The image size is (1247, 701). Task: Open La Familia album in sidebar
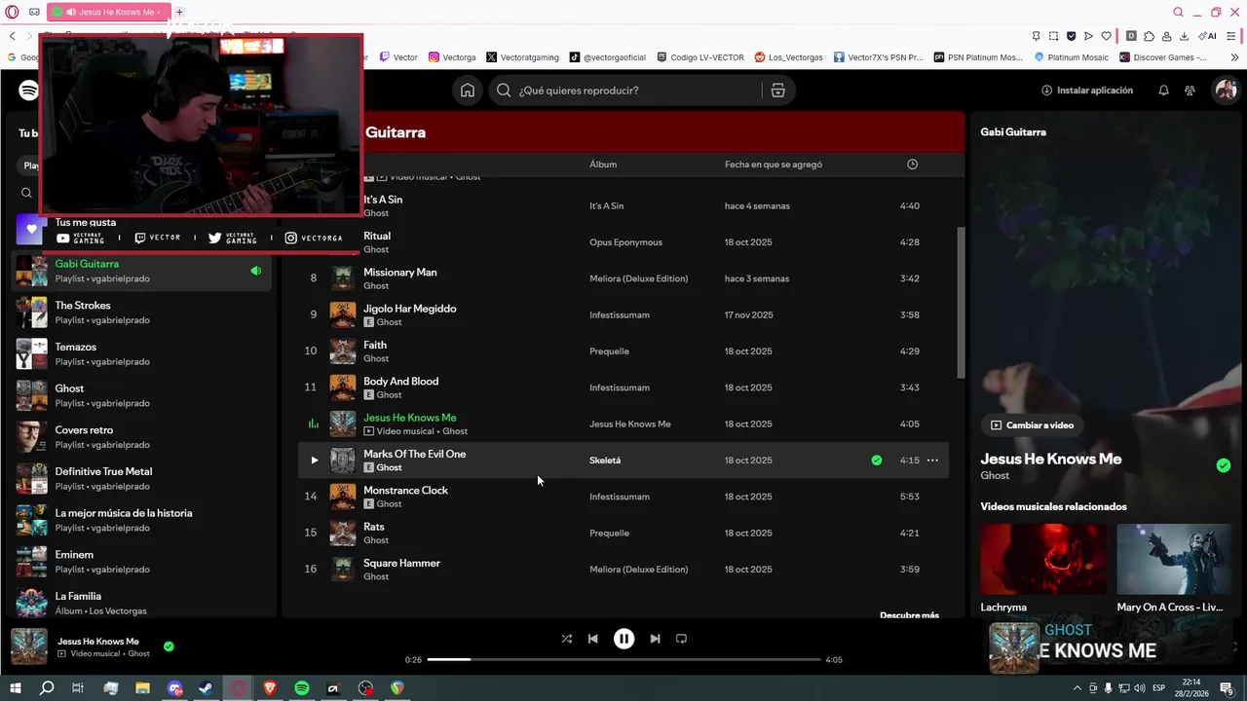[x=141, y=604]
